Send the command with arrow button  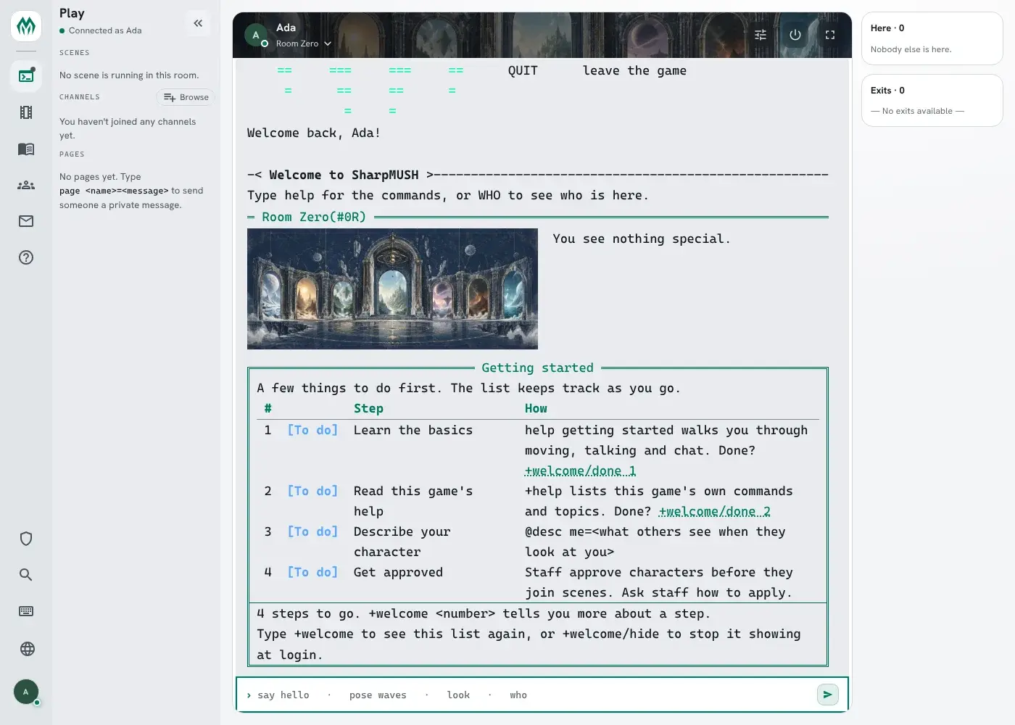pos(827,695)
